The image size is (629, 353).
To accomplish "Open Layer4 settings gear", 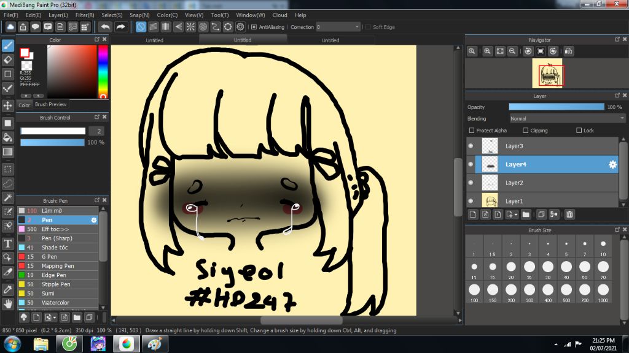I will click(612, 164).
